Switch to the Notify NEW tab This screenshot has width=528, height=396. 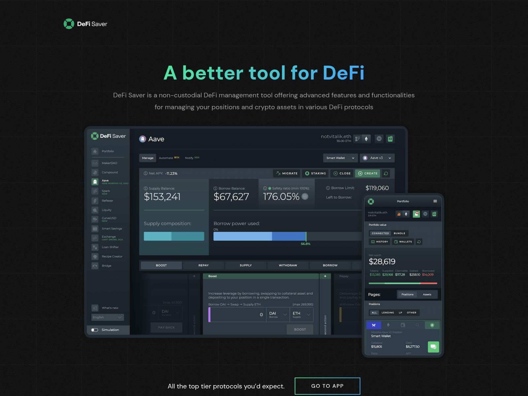192,158
